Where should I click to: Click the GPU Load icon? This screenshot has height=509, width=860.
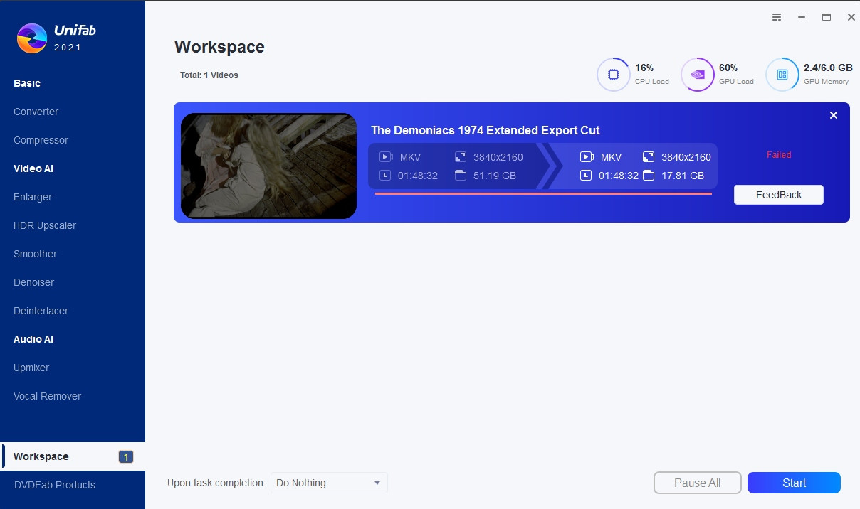coord(698,75)
